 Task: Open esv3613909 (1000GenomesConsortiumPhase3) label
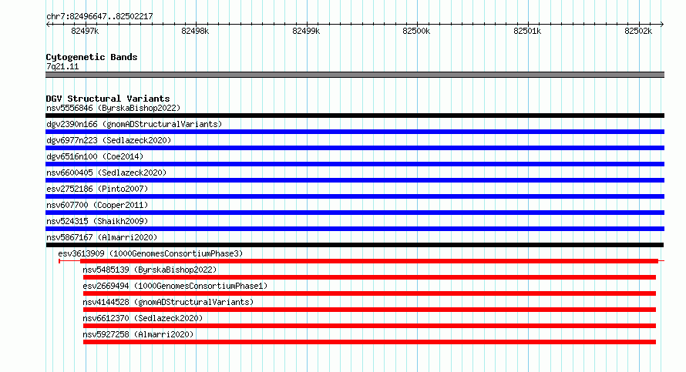[x=150, y=253]
